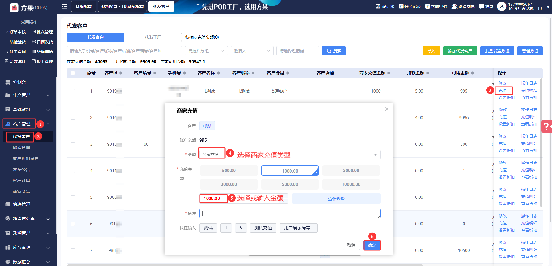Open the 类型 recharge type dropdown

[290, 155]
